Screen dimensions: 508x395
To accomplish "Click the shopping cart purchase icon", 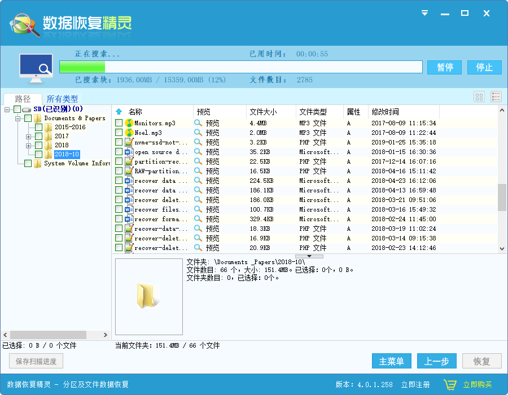I will pos(450,383).
